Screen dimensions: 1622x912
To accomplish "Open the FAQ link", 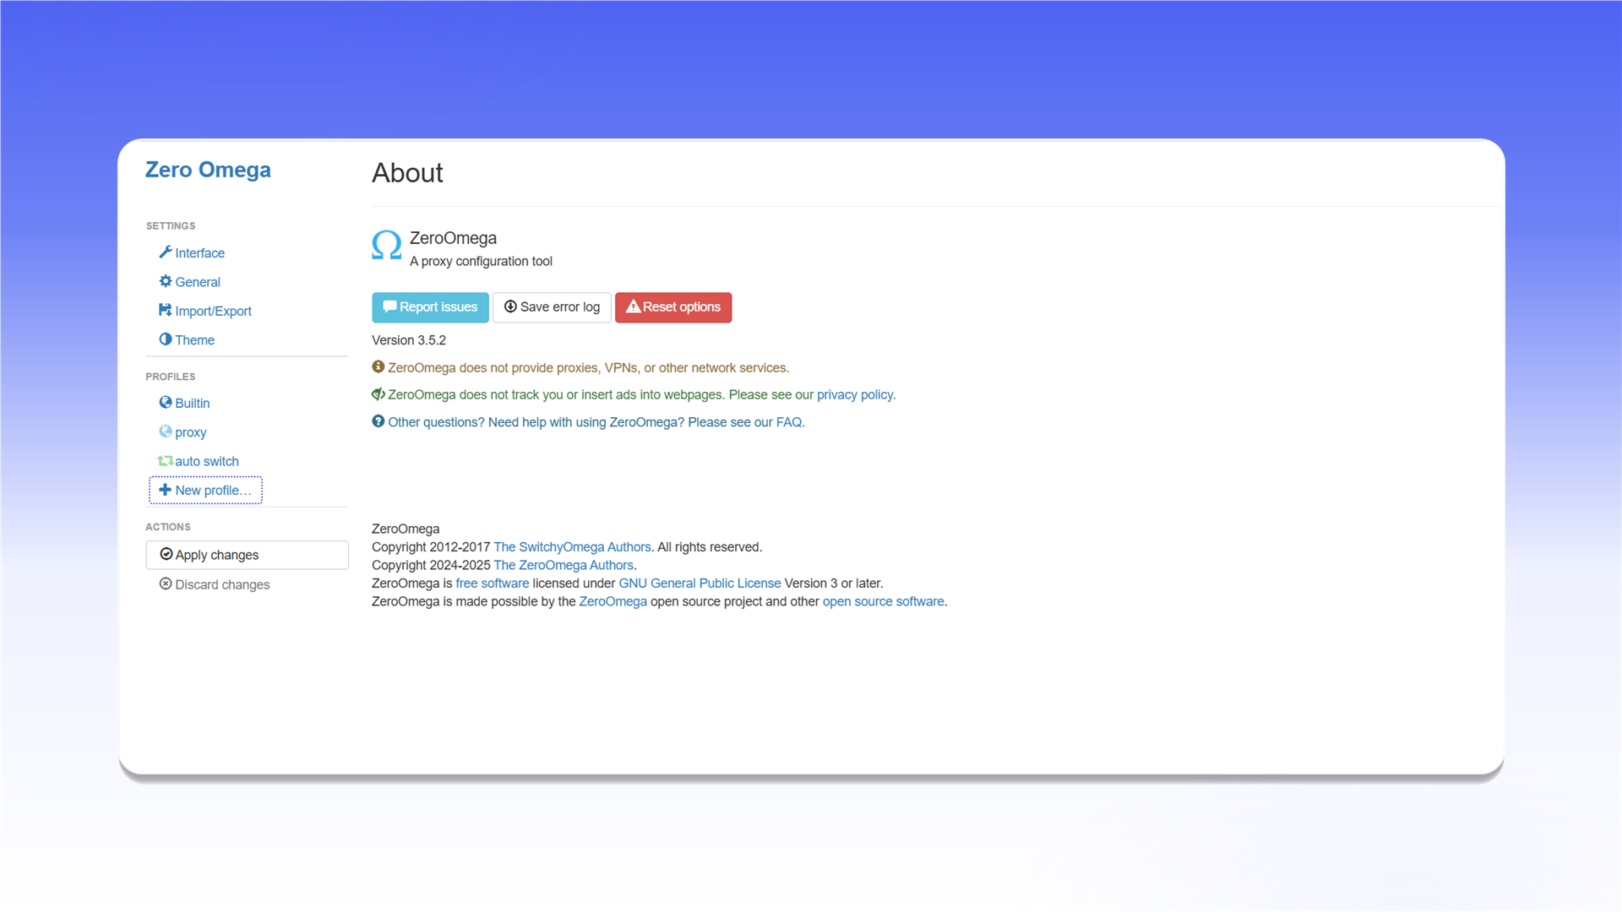I will (788, 422).
